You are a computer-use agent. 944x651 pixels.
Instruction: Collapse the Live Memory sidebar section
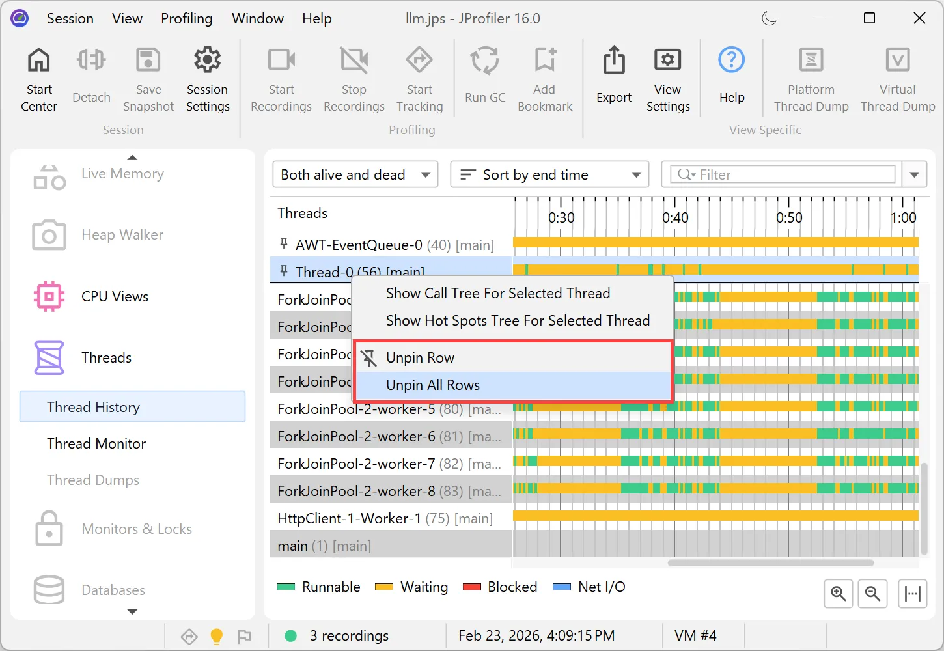pyautogui.click(x=132, y=157)
